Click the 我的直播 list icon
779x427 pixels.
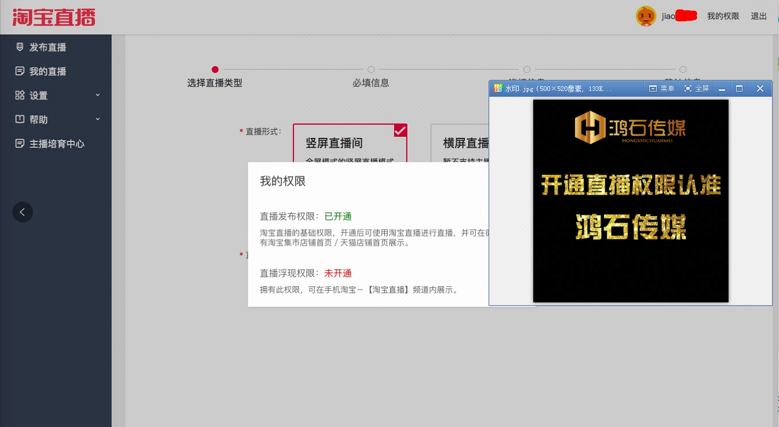click(20, 71)
